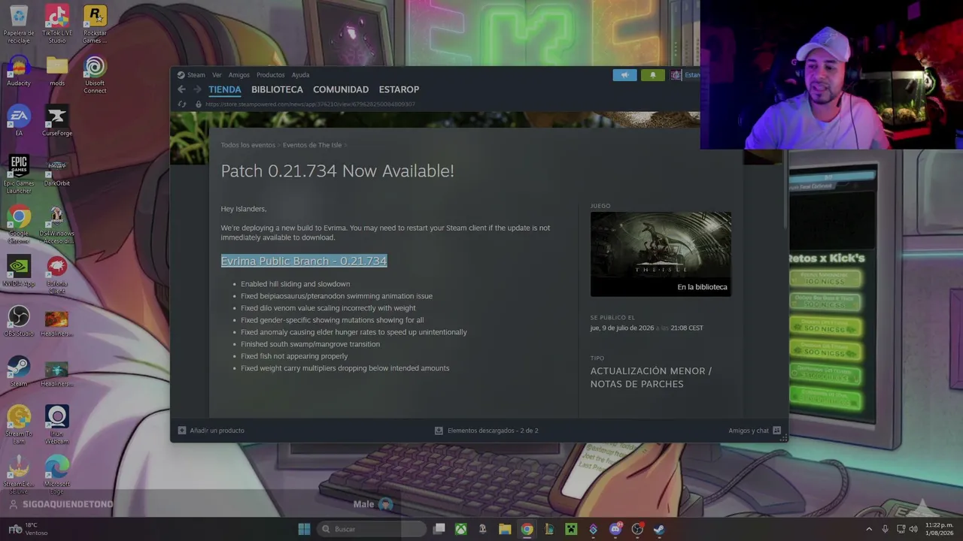The width and height of the screenshot is (963, 541).
Task: Reload the Steam store page
Action: coord(182,104)
